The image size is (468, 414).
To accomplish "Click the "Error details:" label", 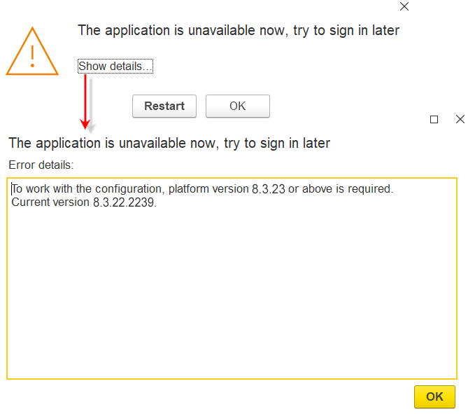I will click(x=41, y=165).
